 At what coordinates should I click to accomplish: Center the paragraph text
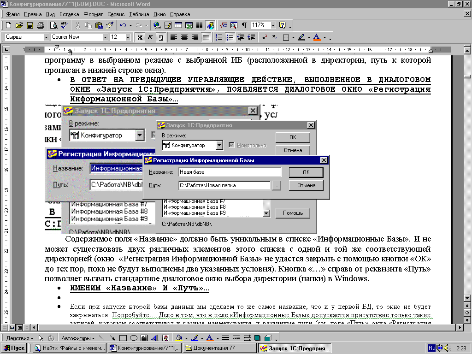184,37
